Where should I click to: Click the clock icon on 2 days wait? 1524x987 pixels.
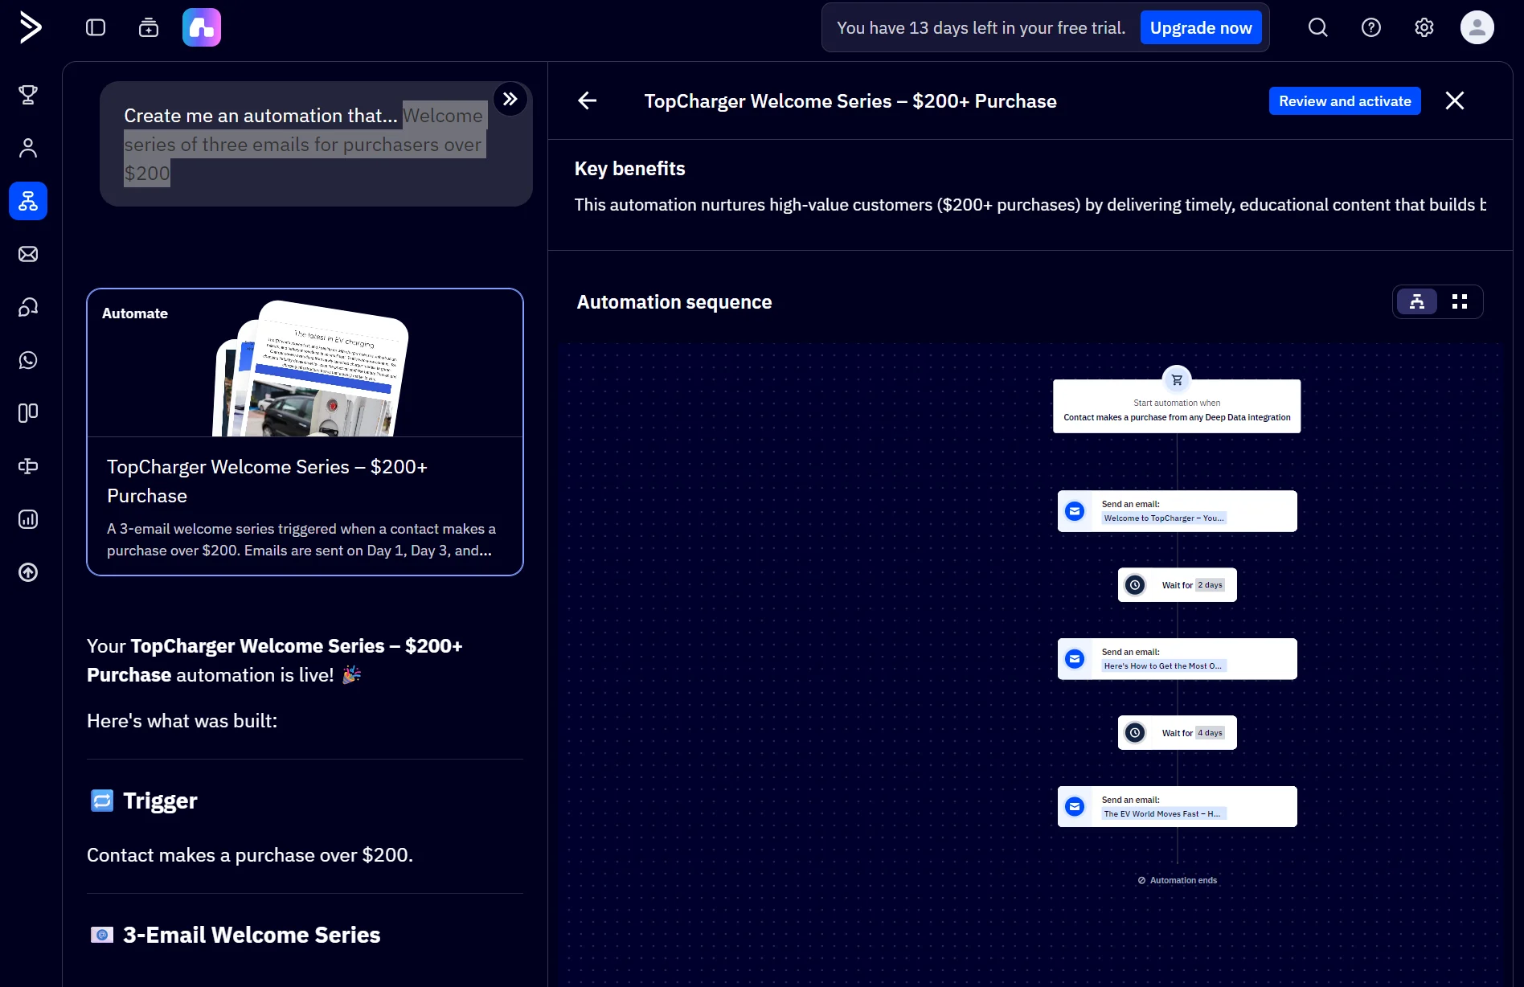1135,585
